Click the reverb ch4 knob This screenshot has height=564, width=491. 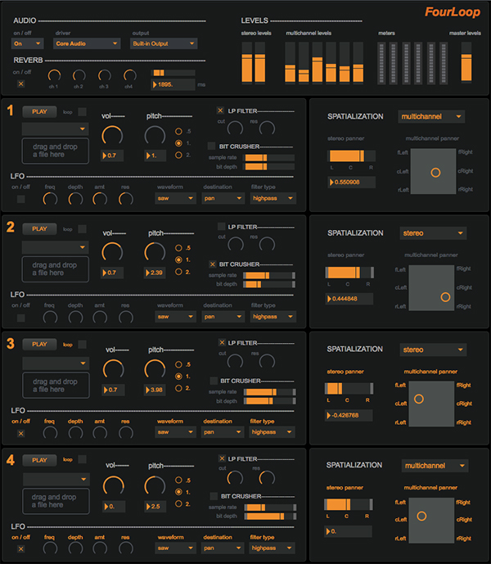[x=128, y=76]
